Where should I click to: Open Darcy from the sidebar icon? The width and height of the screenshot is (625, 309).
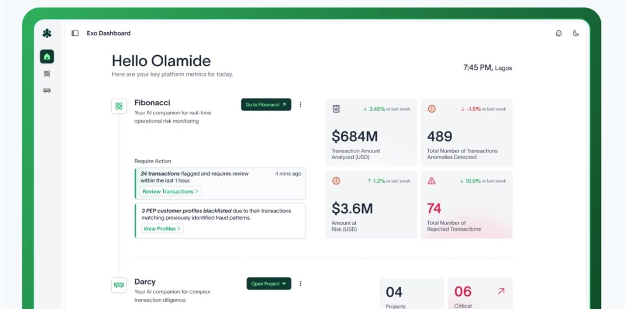[47, 91]
